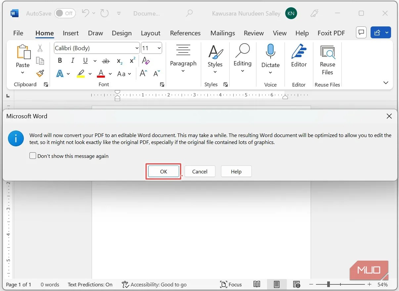Viewport: 399px width, 291px height.
Task: Open the font name dropdown
Action: (x=137, y=48)
